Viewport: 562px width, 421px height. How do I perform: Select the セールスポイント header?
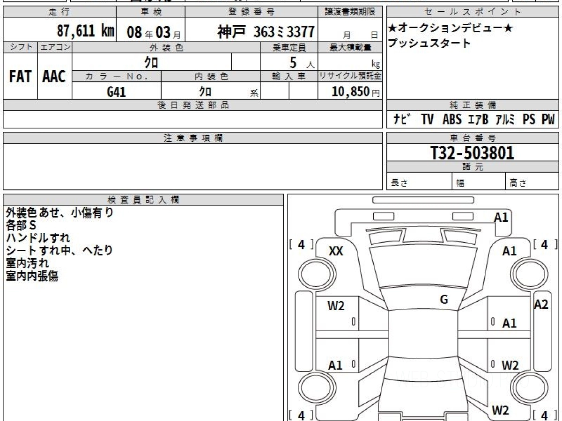[473, 12]
